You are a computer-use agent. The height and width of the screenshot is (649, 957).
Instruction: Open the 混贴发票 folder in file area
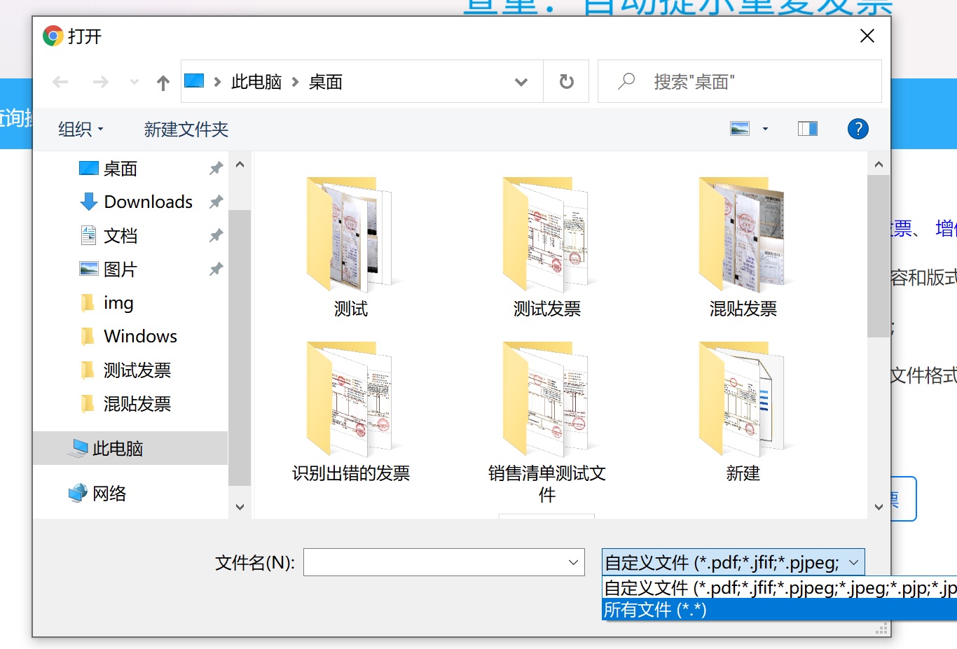point(743,245)
